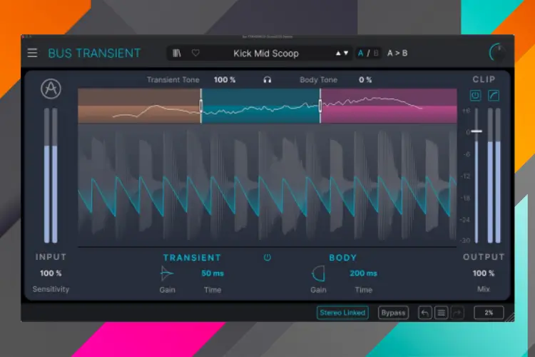Select the orange low frequency band
The height and width of the screenshot is (357, 535).
(139, 106)
